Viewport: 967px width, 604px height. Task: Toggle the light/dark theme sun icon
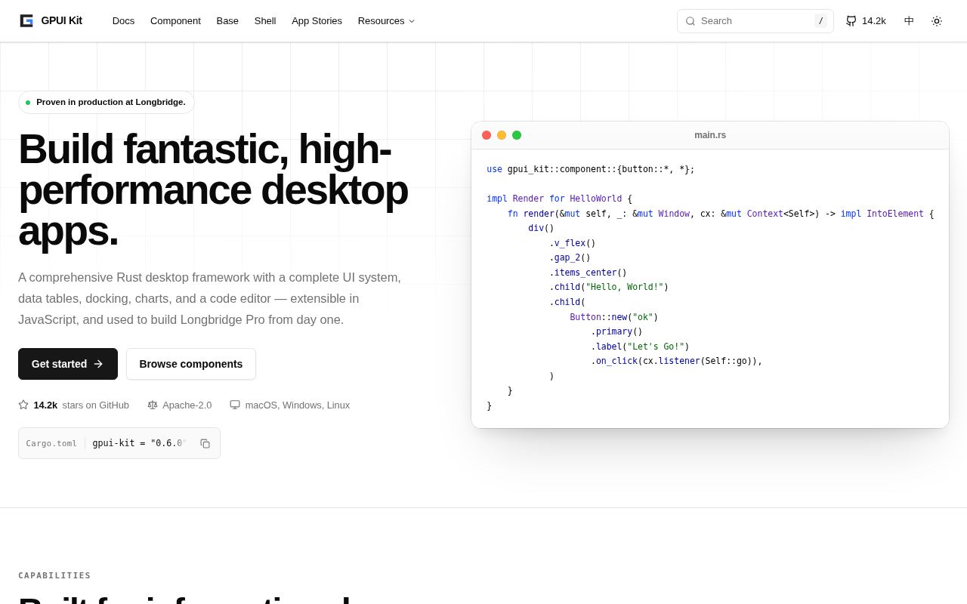click(x=937, y=21)
